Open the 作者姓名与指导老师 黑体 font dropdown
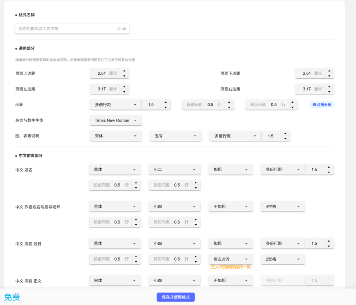 [x=115, y=207]
